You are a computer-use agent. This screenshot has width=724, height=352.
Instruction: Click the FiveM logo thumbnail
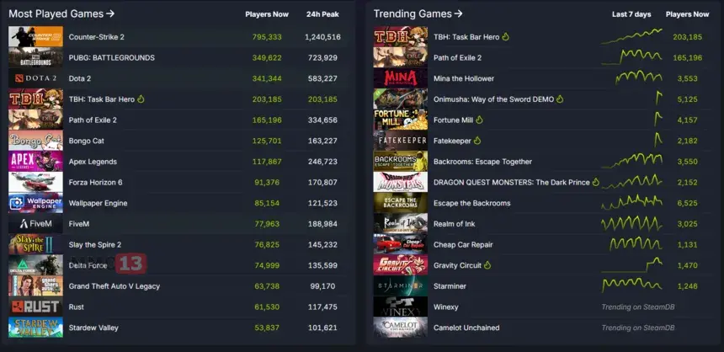(x=35, y=224)
